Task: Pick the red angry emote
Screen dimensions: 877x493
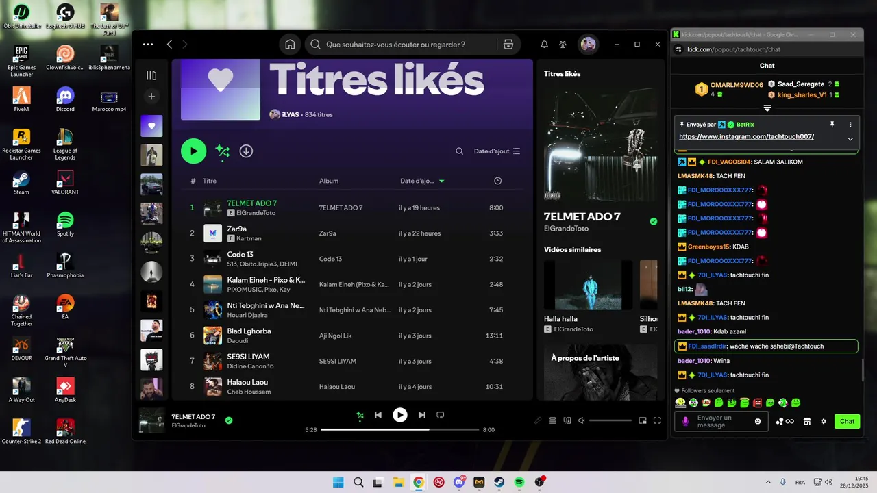Action: click(x=757, y=403)
